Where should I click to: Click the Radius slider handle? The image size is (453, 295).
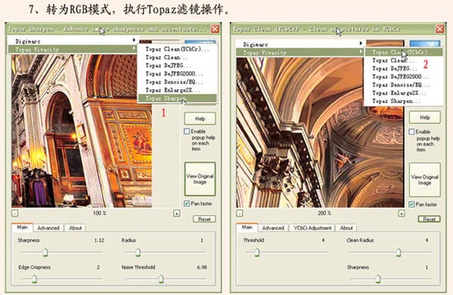138,252
